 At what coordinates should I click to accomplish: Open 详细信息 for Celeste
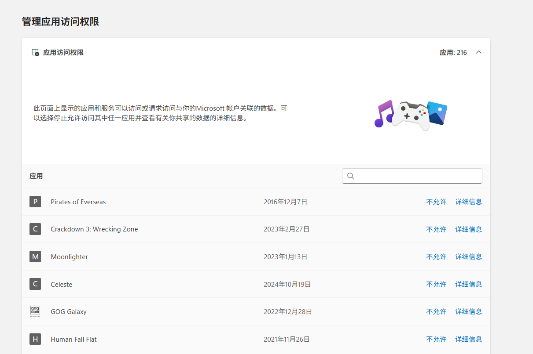click(468, 284)
